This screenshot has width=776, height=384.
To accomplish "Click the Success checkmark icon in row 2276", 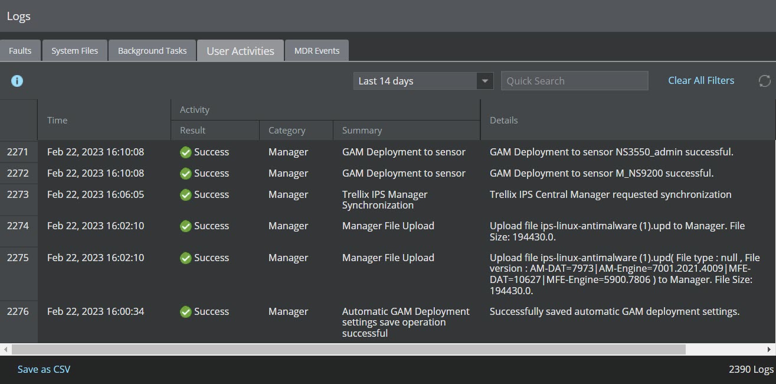I will (x=185, y=312).
